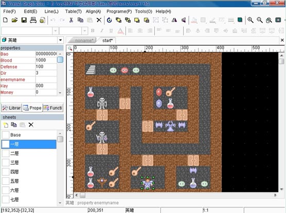The height and width of the screenshot is (213, 286).
Task: Click the New file icon
Action: point(5,20)
